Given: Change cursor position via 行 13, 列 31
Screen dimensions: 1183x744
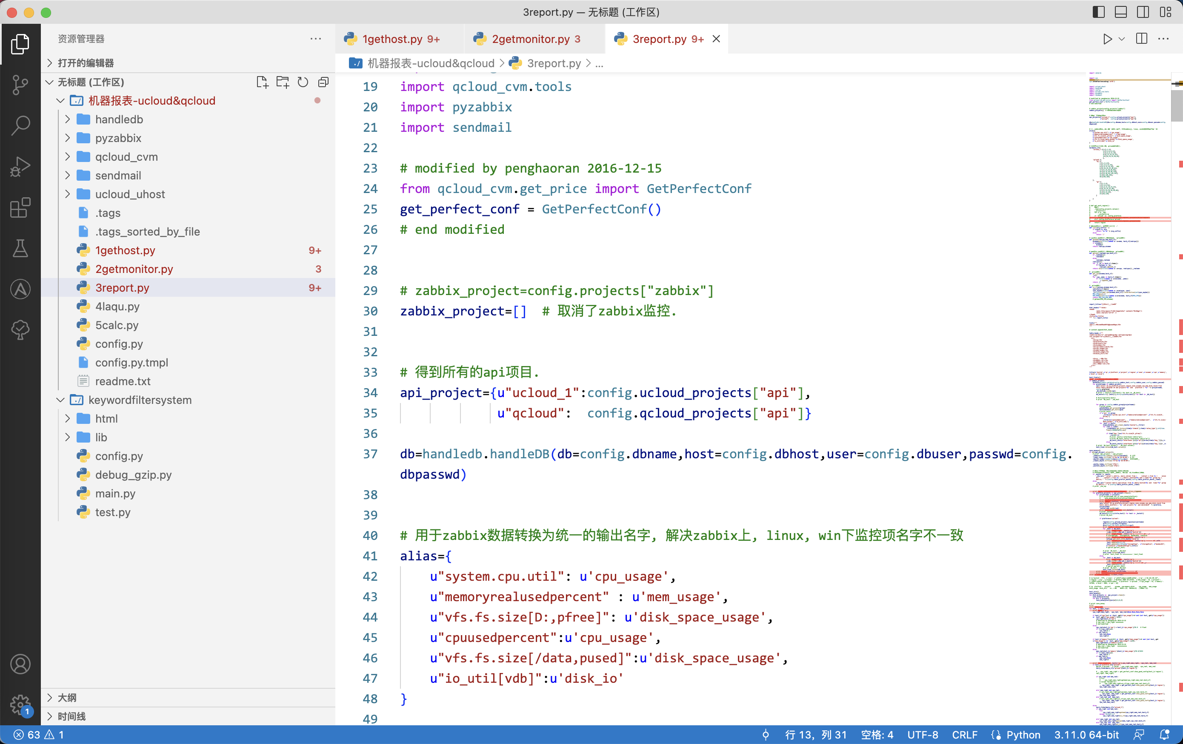Looking at the screenshot, I should [815, 735].
